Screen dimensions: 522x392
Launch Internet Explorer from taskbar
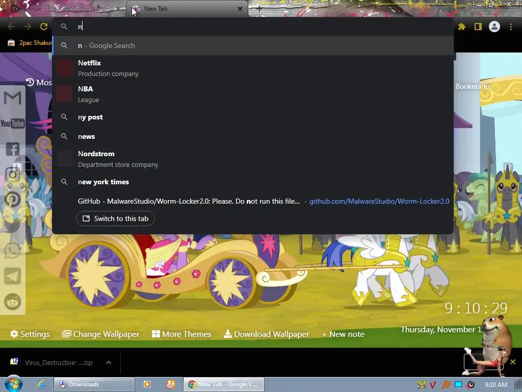41,384
